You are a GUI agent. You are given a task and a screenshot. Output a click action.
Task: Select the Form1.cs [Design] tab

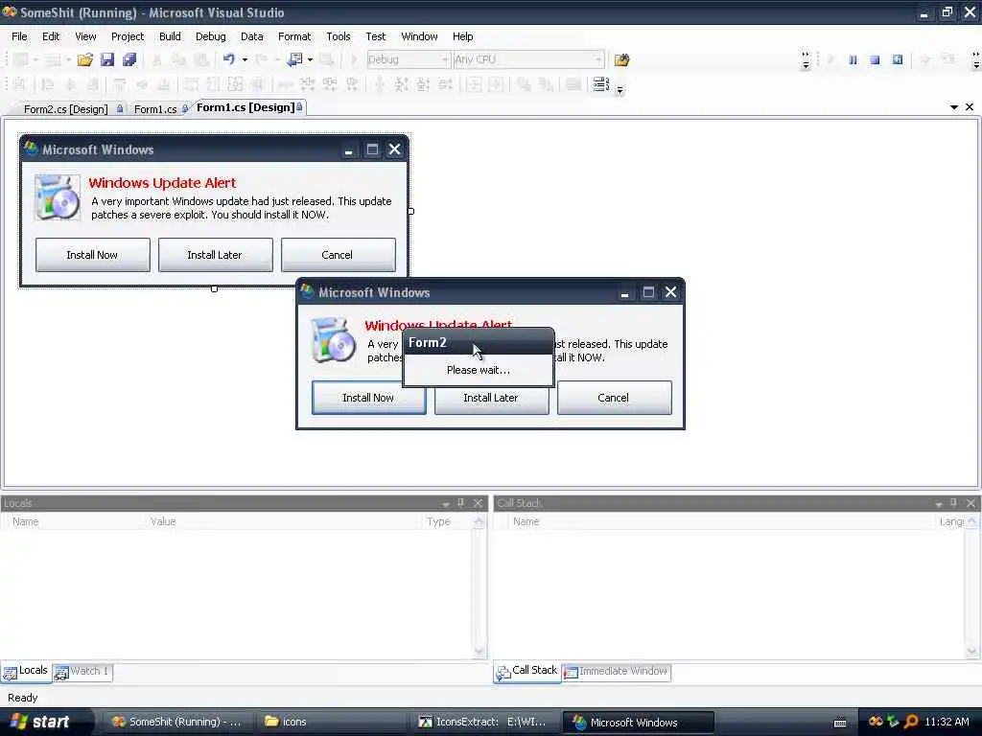[x=248, y=107]
